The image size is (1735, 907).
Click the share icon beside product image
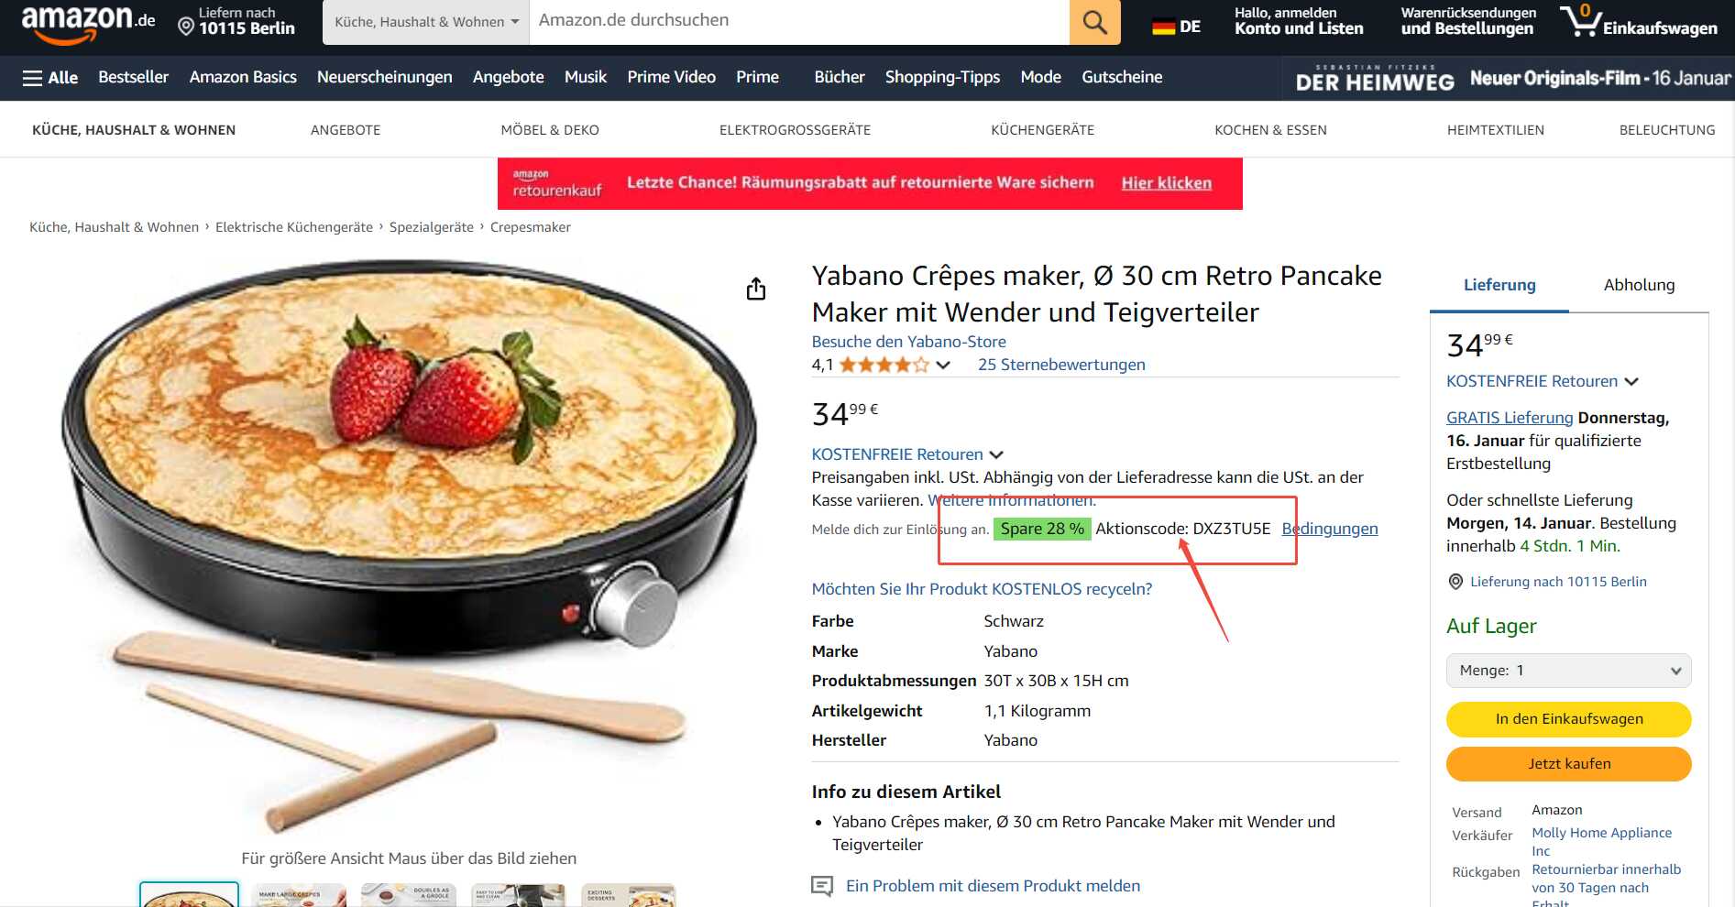pos(755,289)
